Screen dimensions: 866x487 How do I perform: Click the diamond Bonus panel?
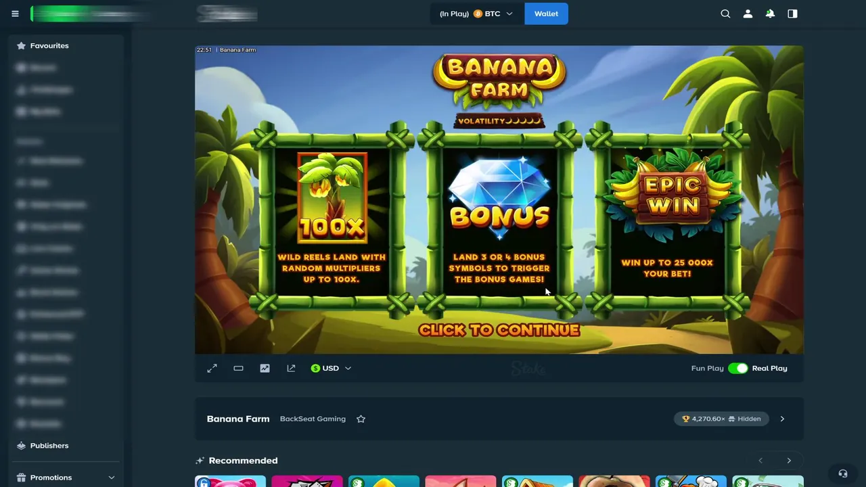point(499,218)
